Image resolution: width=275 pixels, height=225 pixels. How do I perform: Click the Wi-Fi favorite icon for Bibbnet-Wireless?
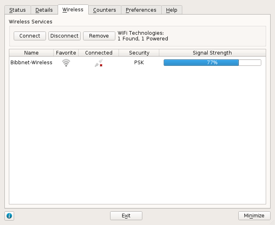(66, 63)
